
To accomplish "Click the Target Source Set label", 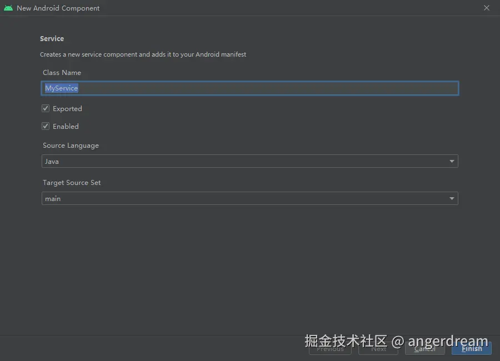I will (x=72, y=183).
